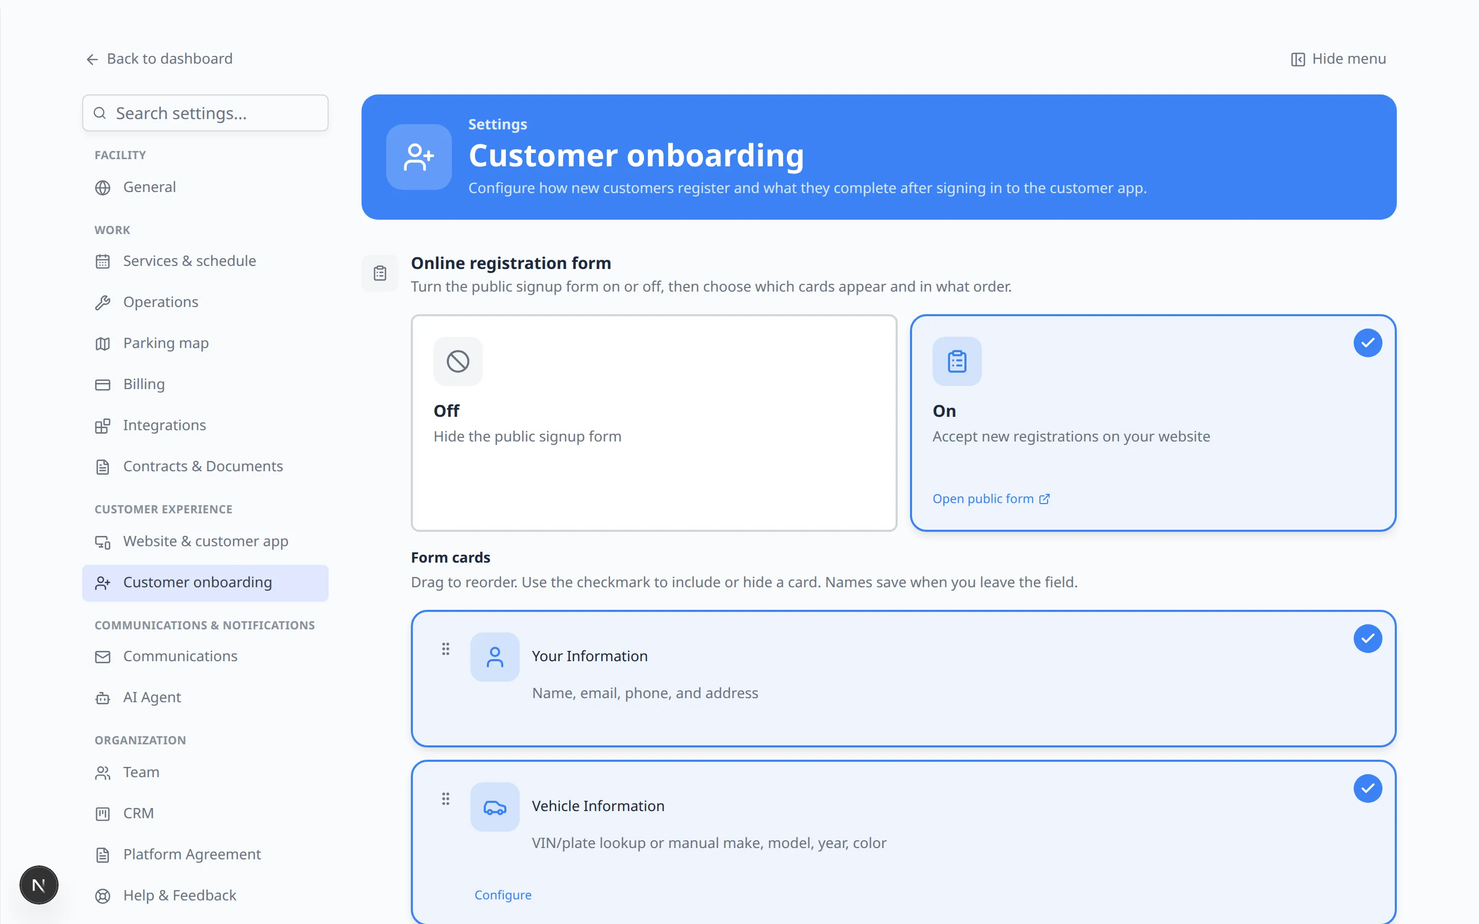
Task: Click the General globe icon
Action: pyautogui.click(x=103, y=187)
